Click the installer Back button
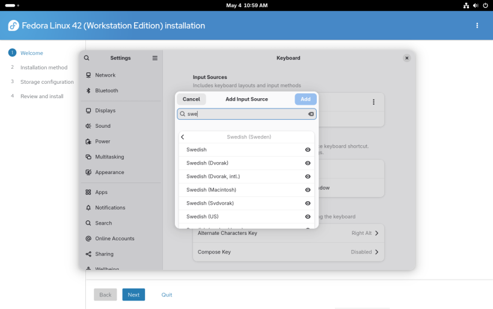The height and width of the screenshot is (309, 493). pyautogui.click(x=105, y=295)
